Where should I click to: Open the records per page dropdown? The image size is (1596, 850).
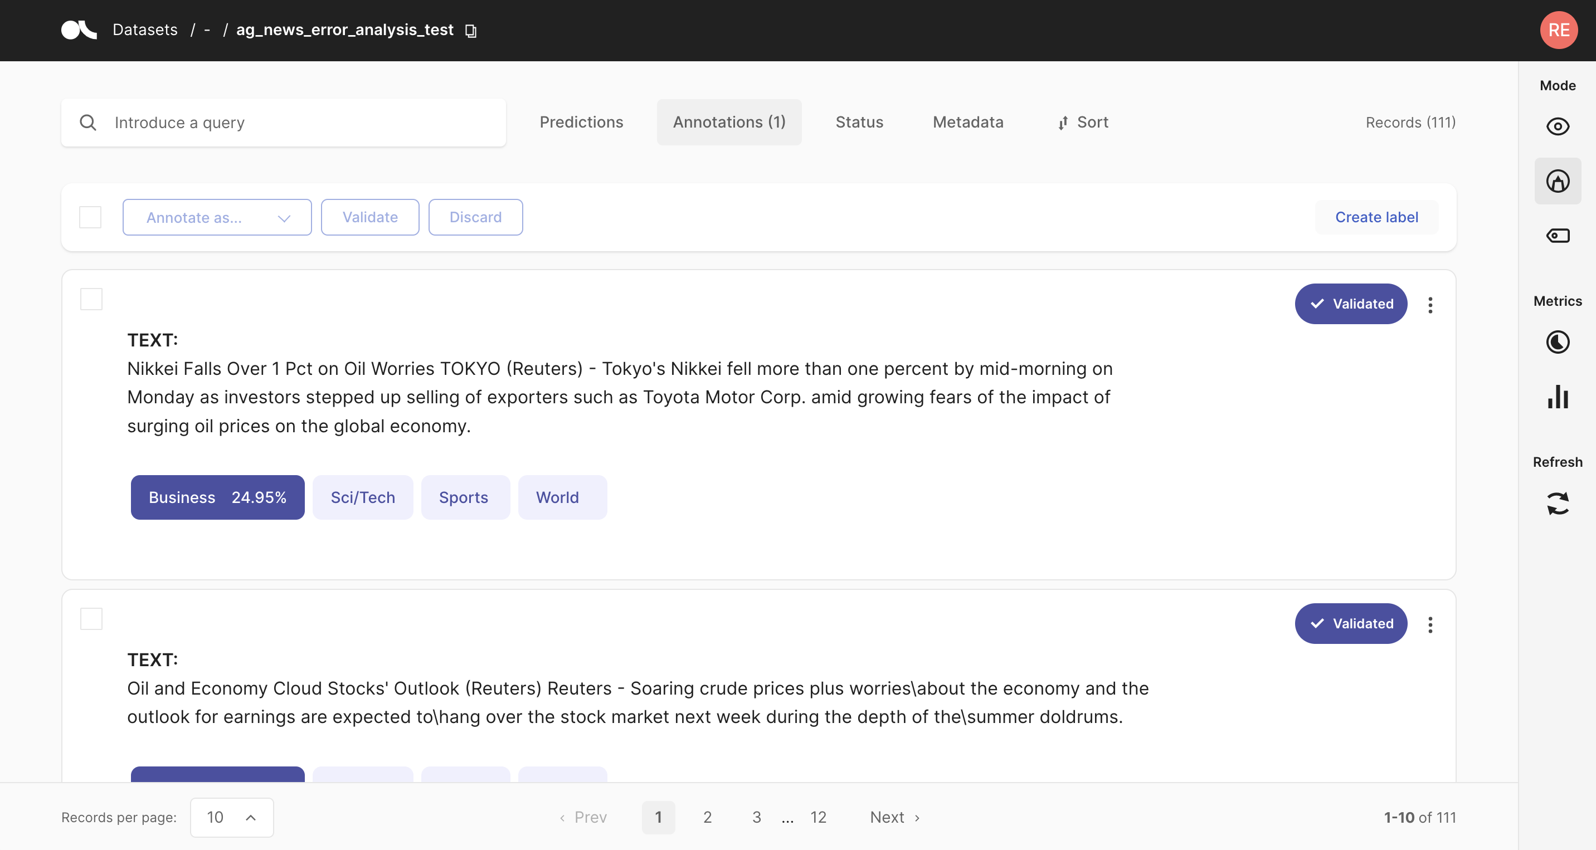pyautogui.click(x=232, y=817)
